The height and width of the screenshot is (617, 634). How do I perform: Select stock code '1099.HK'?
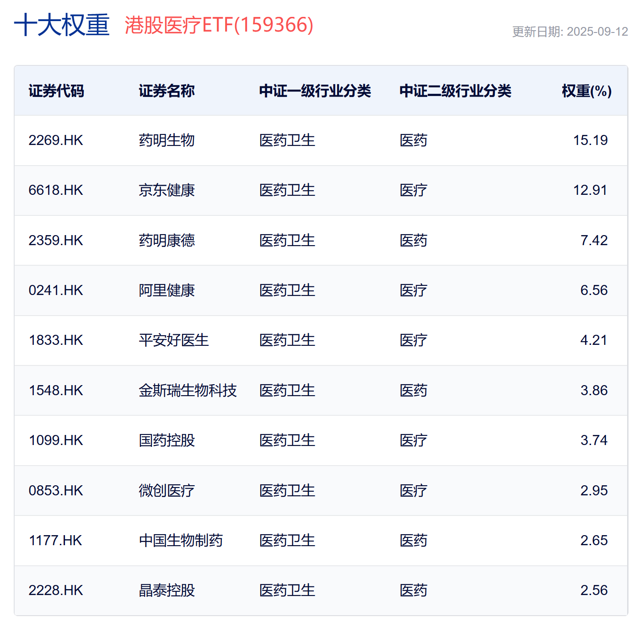(56, 440)
